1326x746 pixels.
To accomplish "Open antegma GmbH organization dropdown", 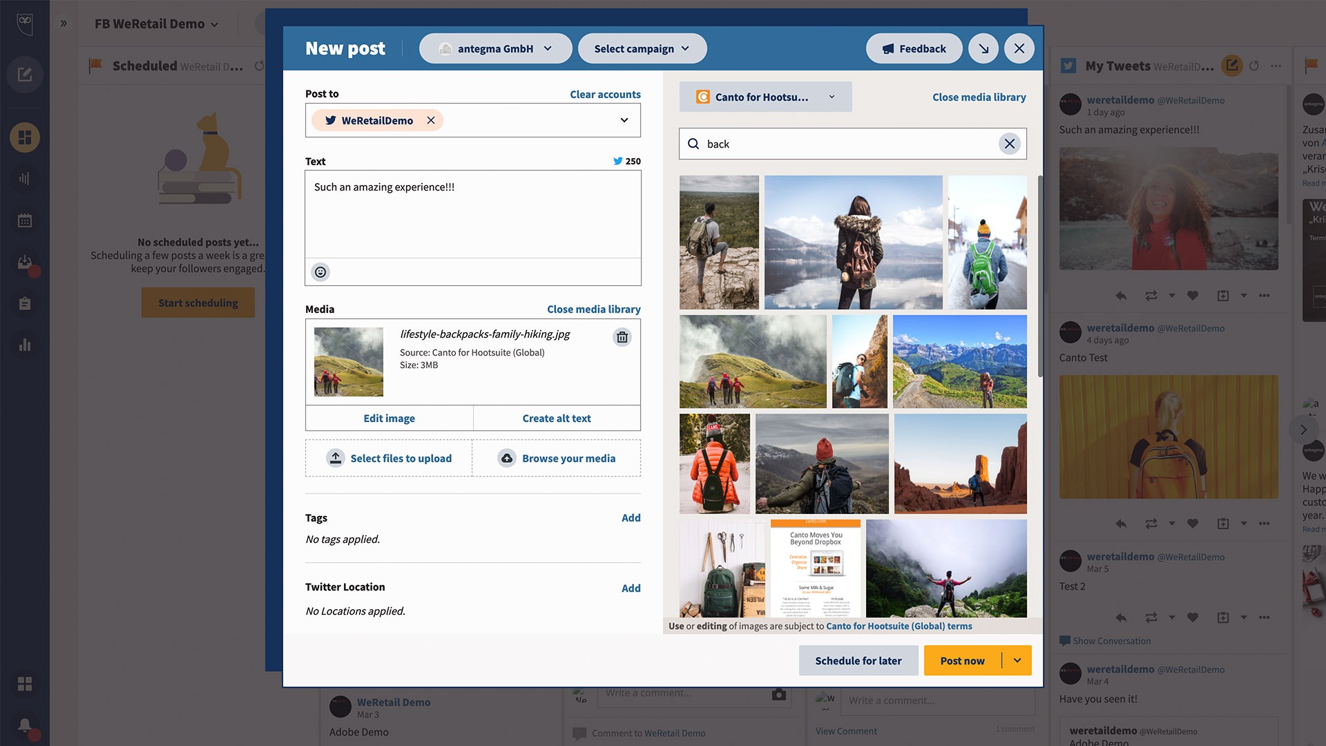I will pos(495,48).
